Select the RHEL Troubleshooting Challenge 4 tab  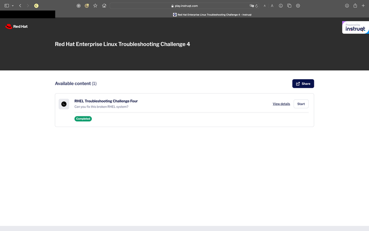pos(212,15)
